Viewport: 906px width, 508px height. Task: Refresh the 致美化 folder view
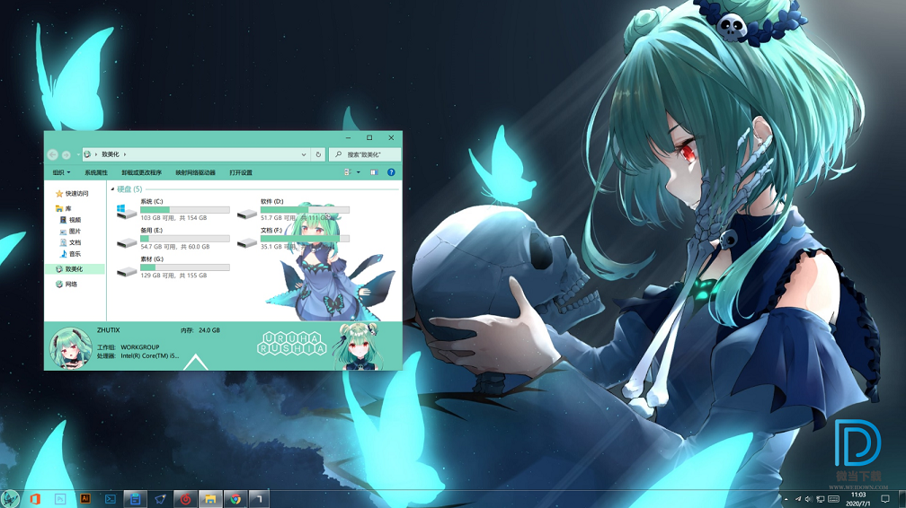(x=318, y=154)
